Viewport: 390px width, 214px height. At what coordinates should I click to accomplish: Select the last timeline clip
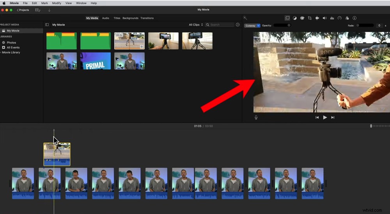[313, 184]
